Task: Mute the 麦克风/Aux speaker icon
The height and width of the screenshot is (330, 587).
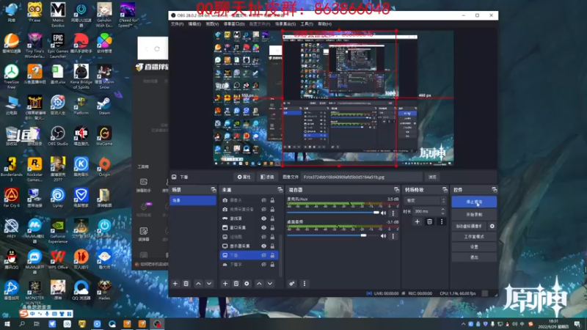Action: (x=383, y=213)
